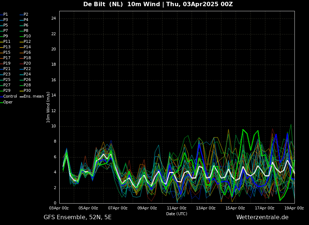Click the GFS Ensemble, 52N, 5E caption

coord(77,217)
